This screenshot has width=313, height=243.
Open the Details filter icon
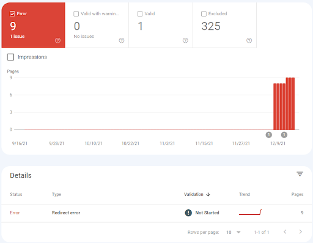pos(300,174)
